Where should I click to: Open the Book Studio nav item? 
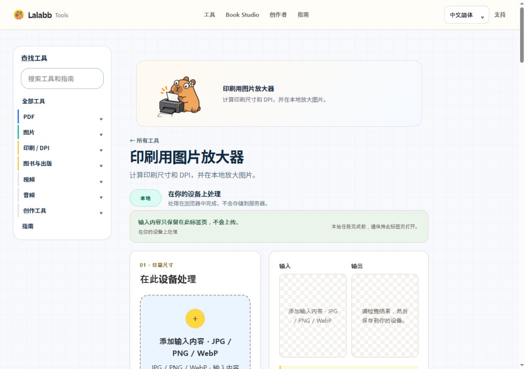tap(242, 15)
